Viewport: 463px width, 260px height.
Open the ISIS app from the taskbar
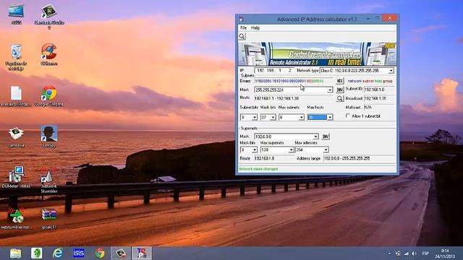[x=79, y=253]
